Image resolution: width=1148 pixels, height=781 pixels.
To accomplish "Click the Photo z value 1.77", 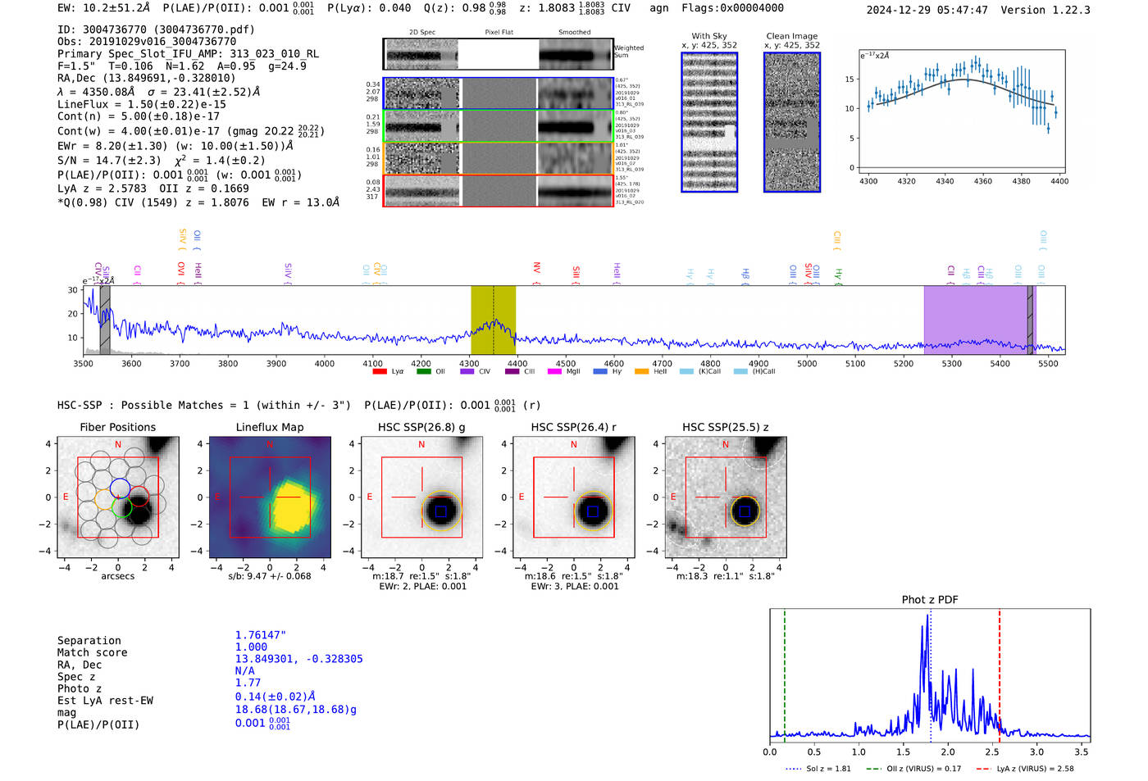I will (x=248, y=683).
